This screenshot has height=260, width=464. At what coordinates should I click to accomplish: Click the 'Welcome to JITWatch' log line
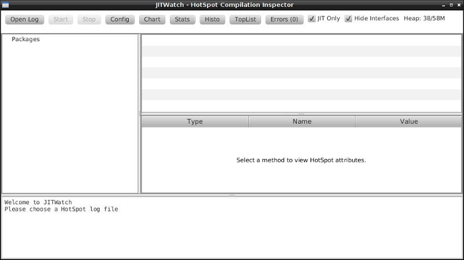click(x=38, y=203)
